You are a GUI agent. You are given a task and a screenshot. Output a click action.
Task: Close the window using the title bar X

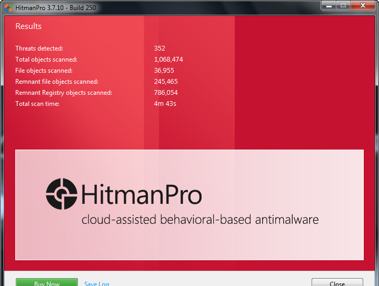363,6
